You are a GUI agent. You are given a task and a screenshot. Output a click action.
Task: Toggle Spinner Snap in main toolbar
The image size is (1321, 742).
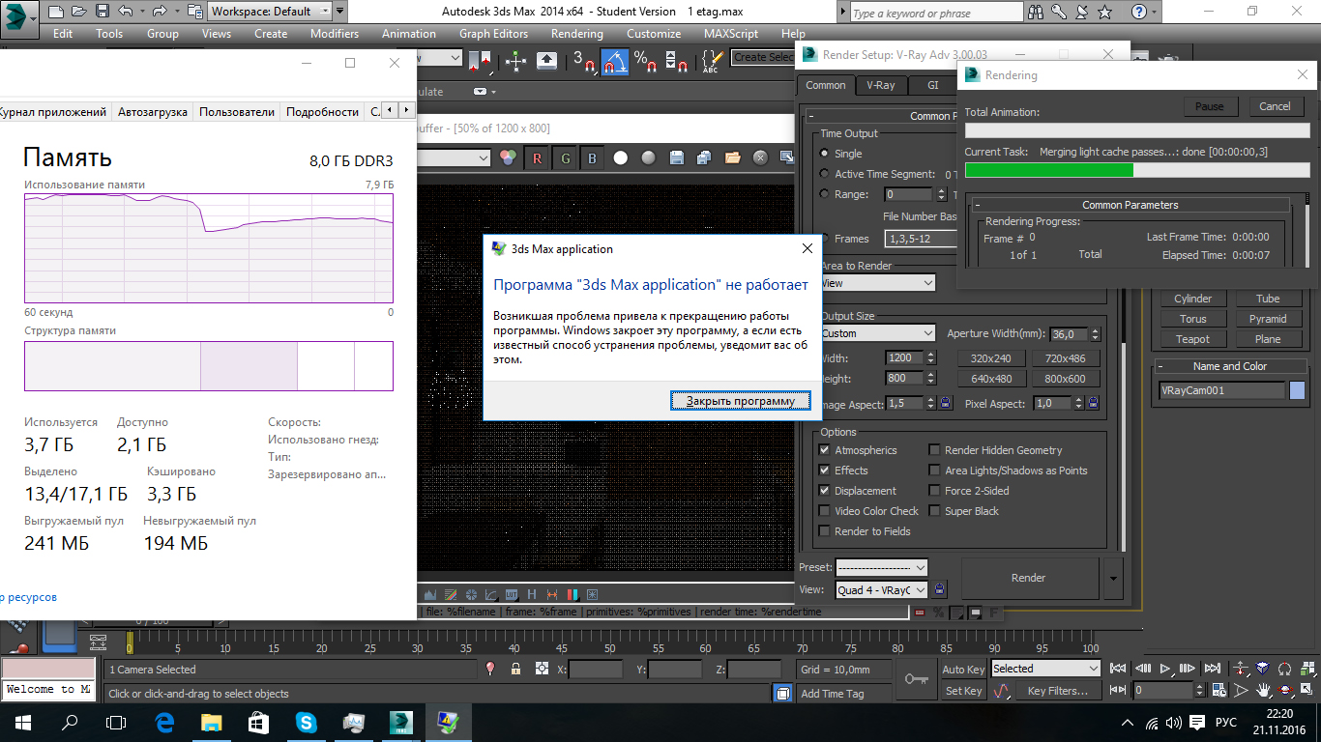coord(678,61)
